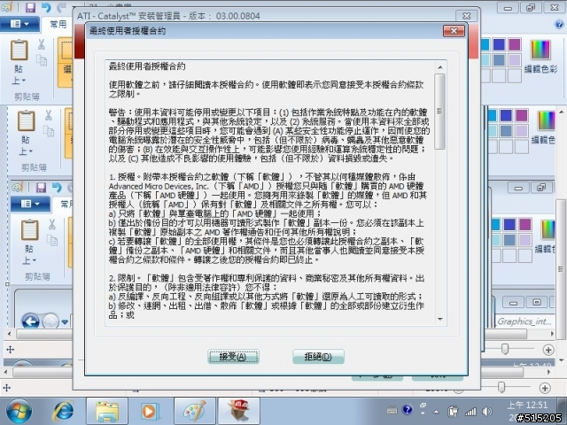Screen dimensions: 567x425
Task: Click the Paint help question mark icon
Action: [x=559, y=24]
